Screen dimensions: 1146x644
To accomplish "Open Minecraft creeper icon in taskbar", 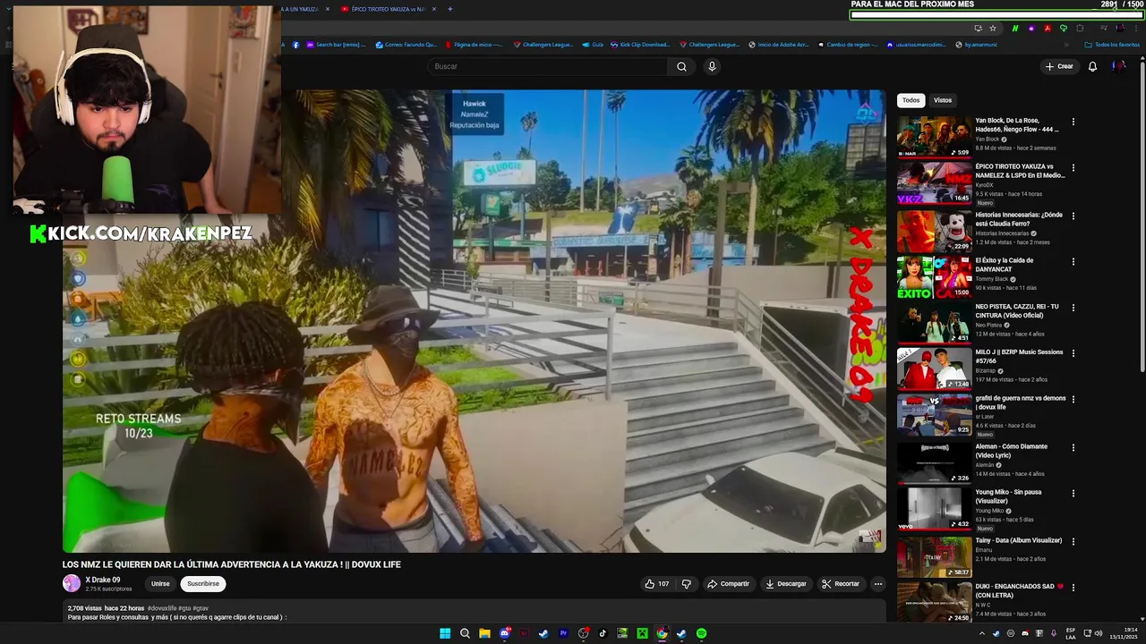I will (642, 633).
